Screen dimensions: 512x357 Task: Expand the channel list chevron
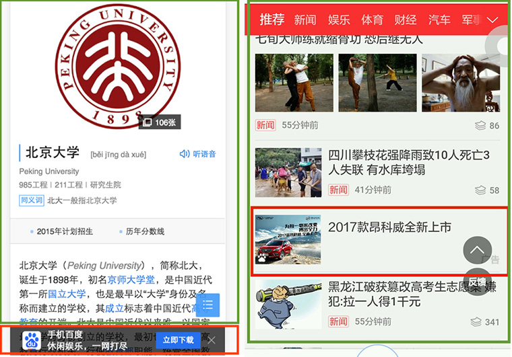(492, 20)
